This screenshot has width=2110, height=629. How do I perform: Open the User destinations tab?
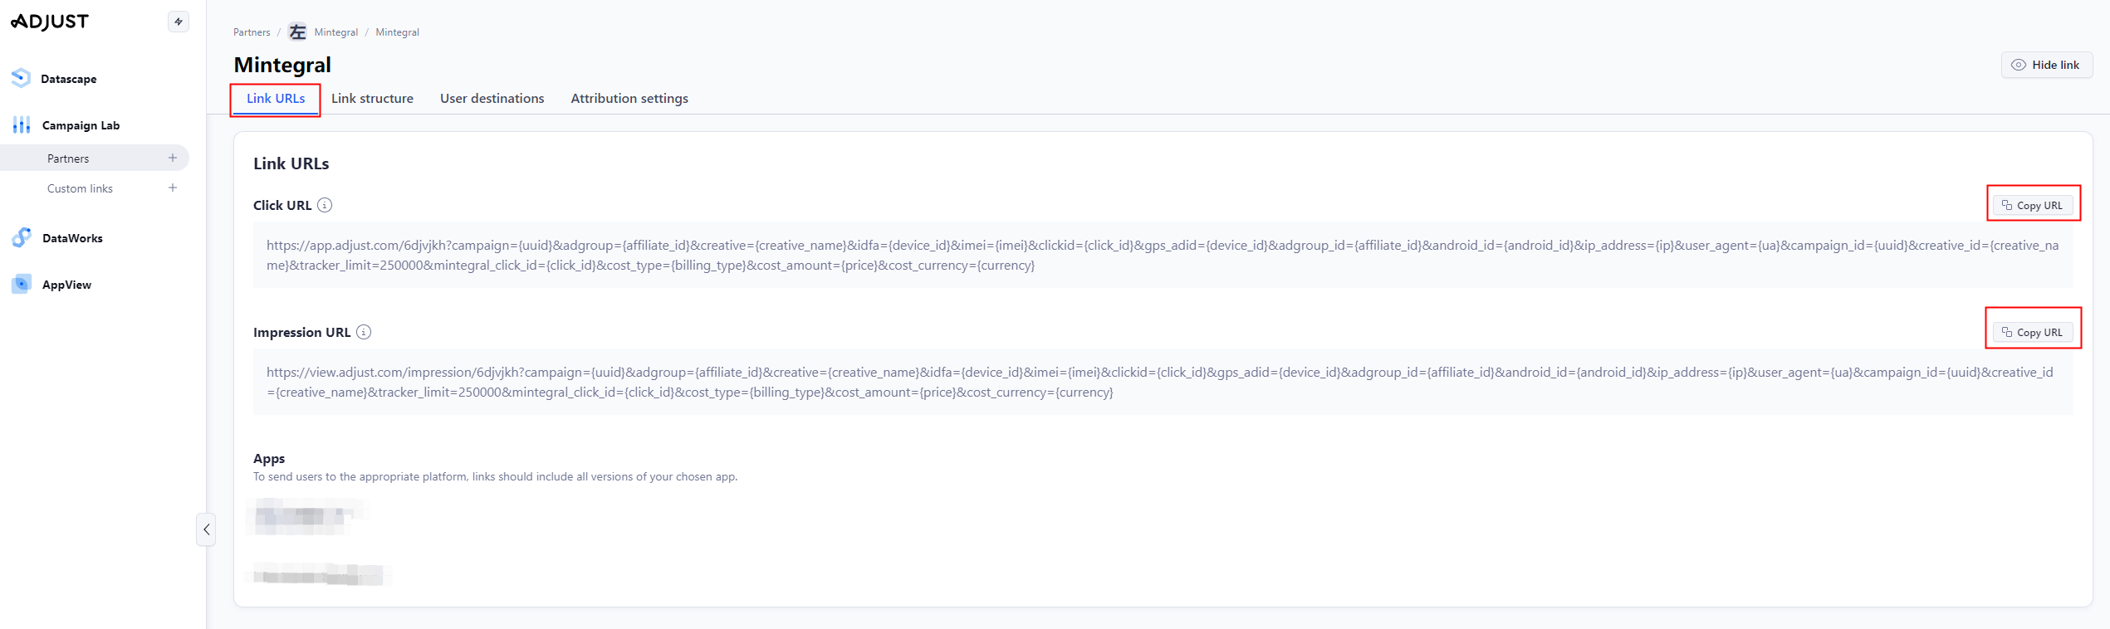pyautogui.click(x=492, y=98)
